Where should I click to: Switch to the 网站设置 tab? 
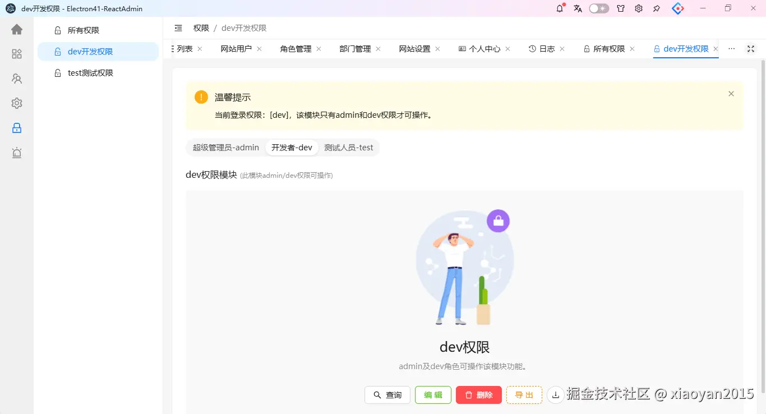(414, 49)
